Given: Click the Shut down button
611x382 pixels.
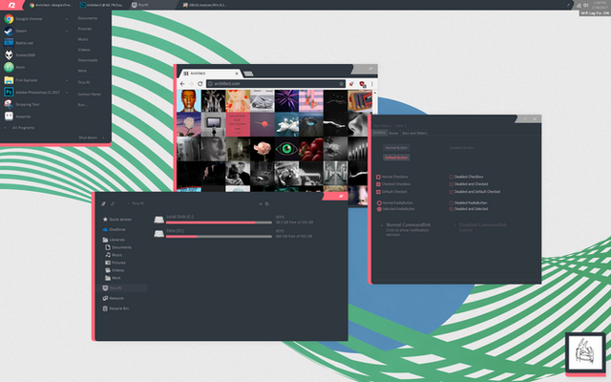Looking at the screenshot, I should [x=88, y=138].
